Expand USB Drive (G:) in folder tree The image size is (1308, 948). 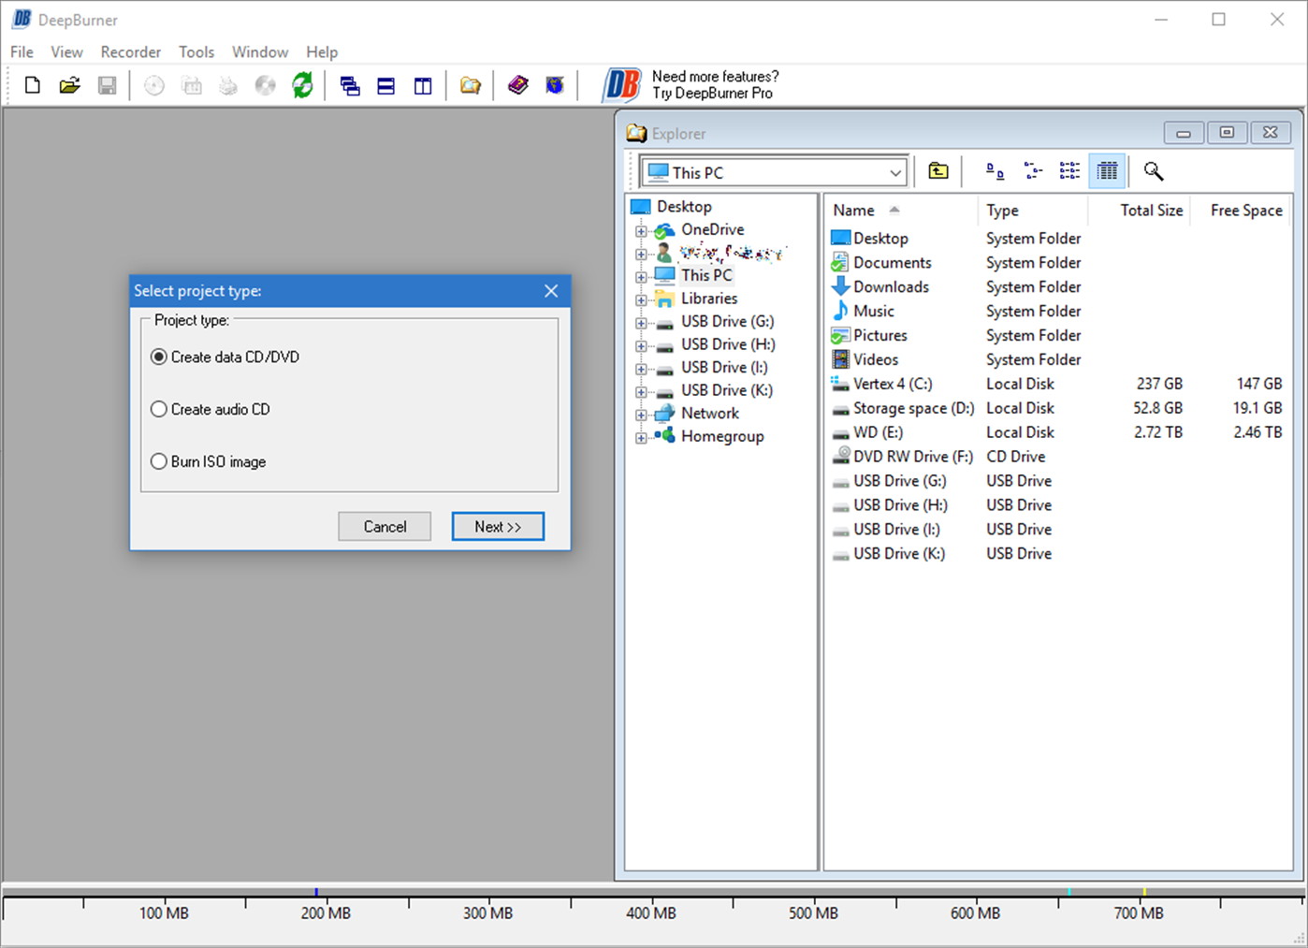[641, 323]
